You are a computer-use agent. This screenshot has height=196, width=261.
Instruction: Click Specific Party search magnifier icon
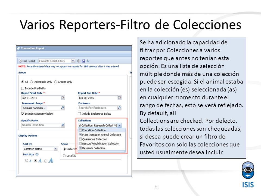63,125
